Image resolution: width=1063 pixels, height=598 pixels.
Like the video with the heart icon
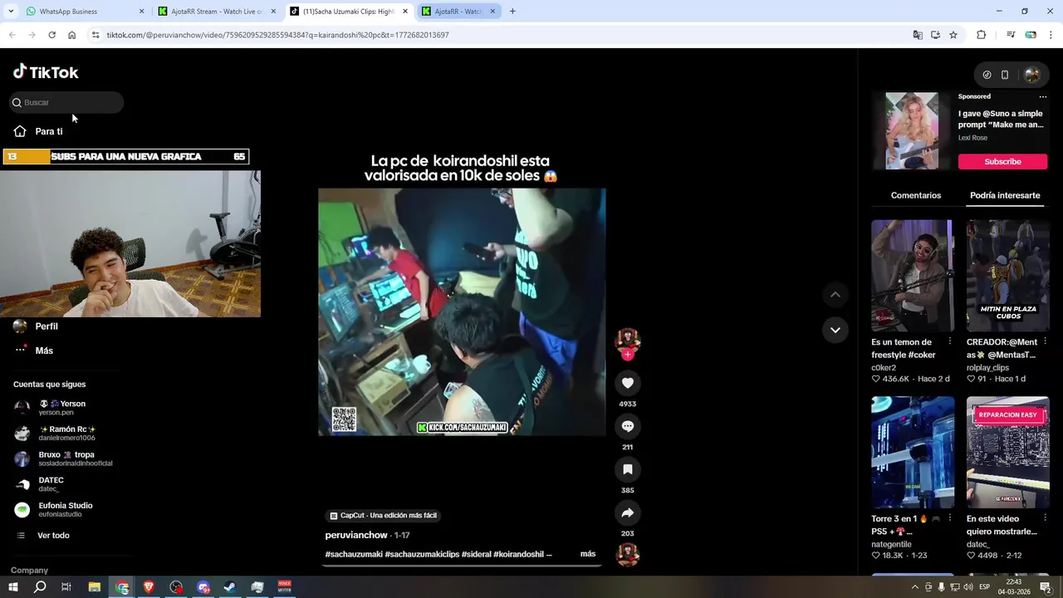point(627,383)
